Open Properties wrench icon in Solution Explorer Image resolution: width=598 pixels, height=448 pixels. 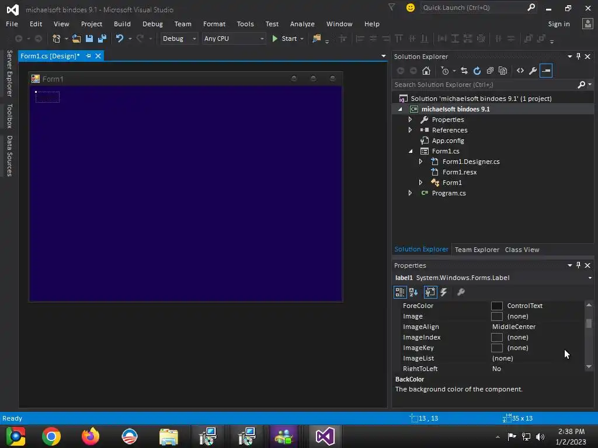533,71
